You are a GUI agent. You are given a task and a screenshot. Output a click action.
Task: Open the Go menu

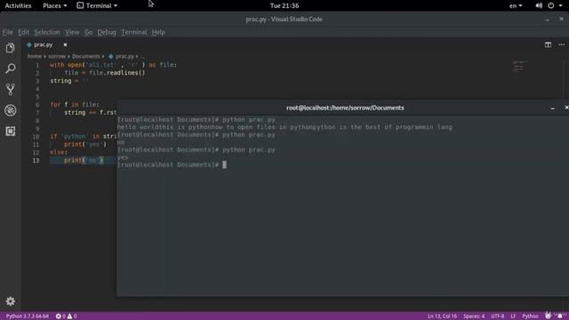pos(88,32)
